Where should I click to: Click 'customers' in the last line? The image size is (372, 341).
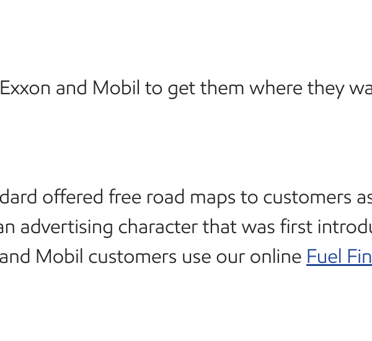(x=133, y=257)
